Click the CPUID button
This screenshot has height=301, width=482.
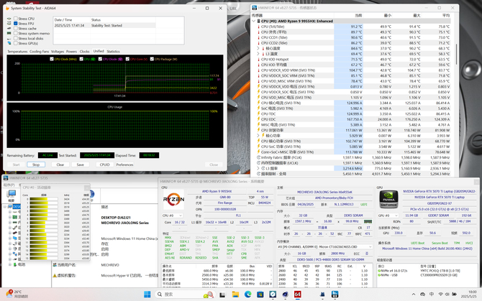[105, 165]
